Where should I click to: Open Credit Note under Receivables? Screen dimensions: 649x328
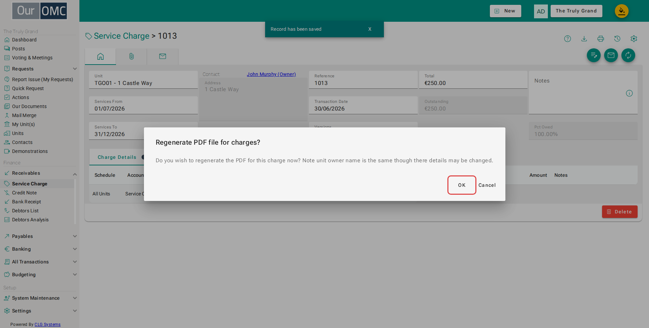24,193
